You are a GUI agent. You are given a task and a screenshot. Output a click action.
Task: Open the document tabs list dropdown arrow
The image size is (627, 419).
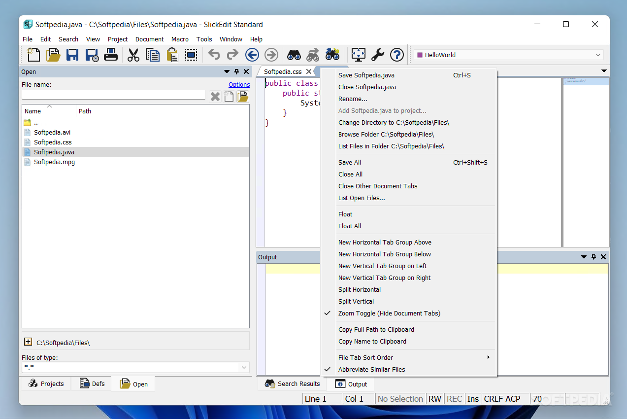[604, 71]
